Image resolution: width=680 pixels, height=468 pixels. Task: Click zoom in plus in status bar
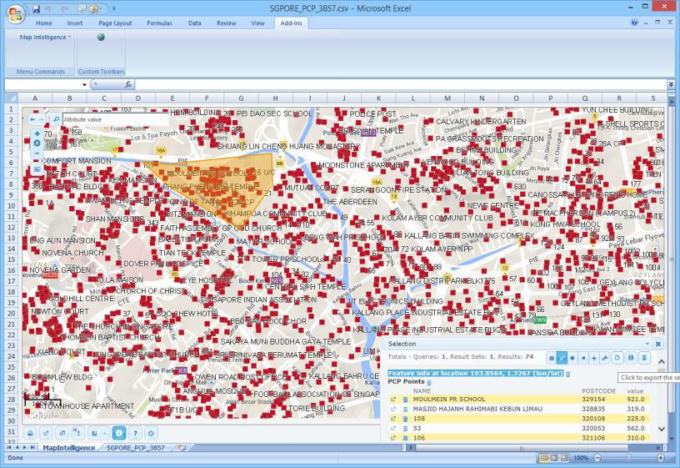coord(660,458)
